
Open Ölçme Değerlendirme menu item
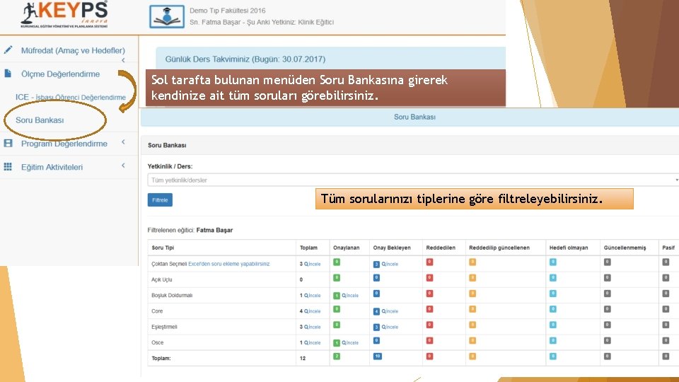(x=60, y=74)
